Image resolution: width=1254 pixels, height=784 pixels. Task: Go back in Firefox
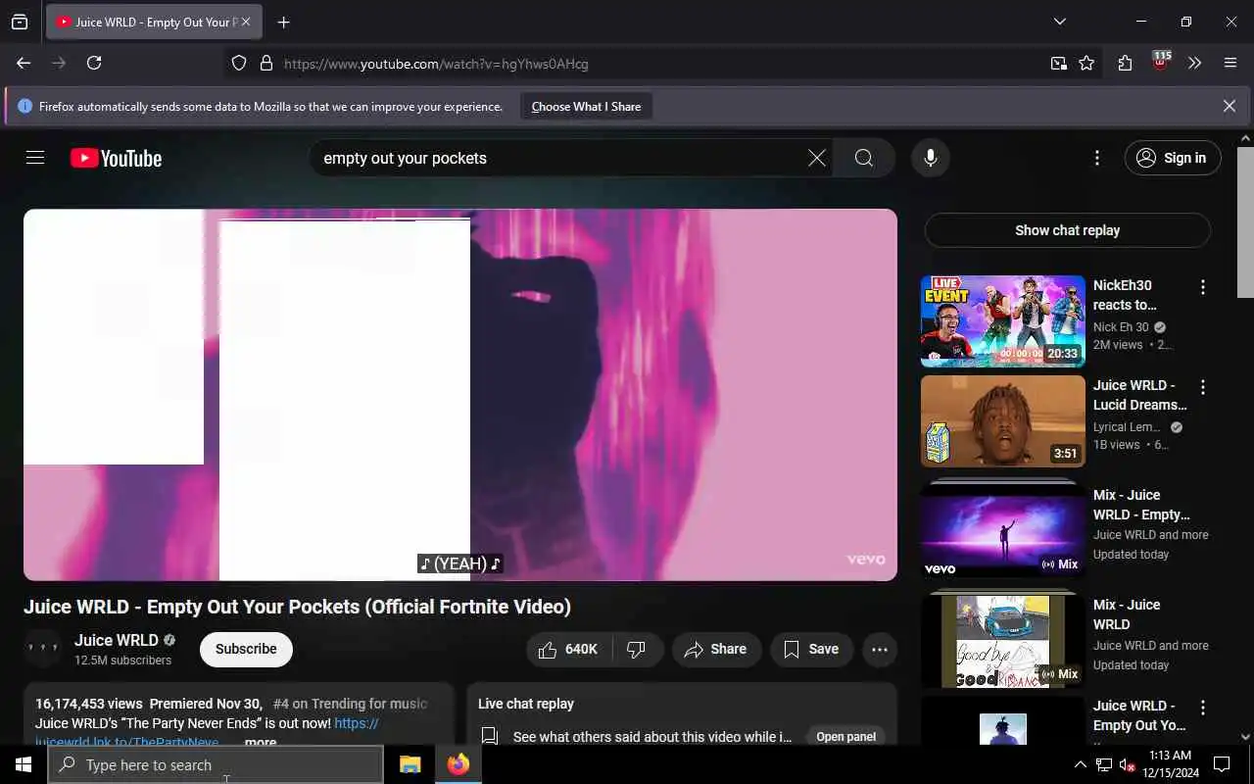coord(24,63)
